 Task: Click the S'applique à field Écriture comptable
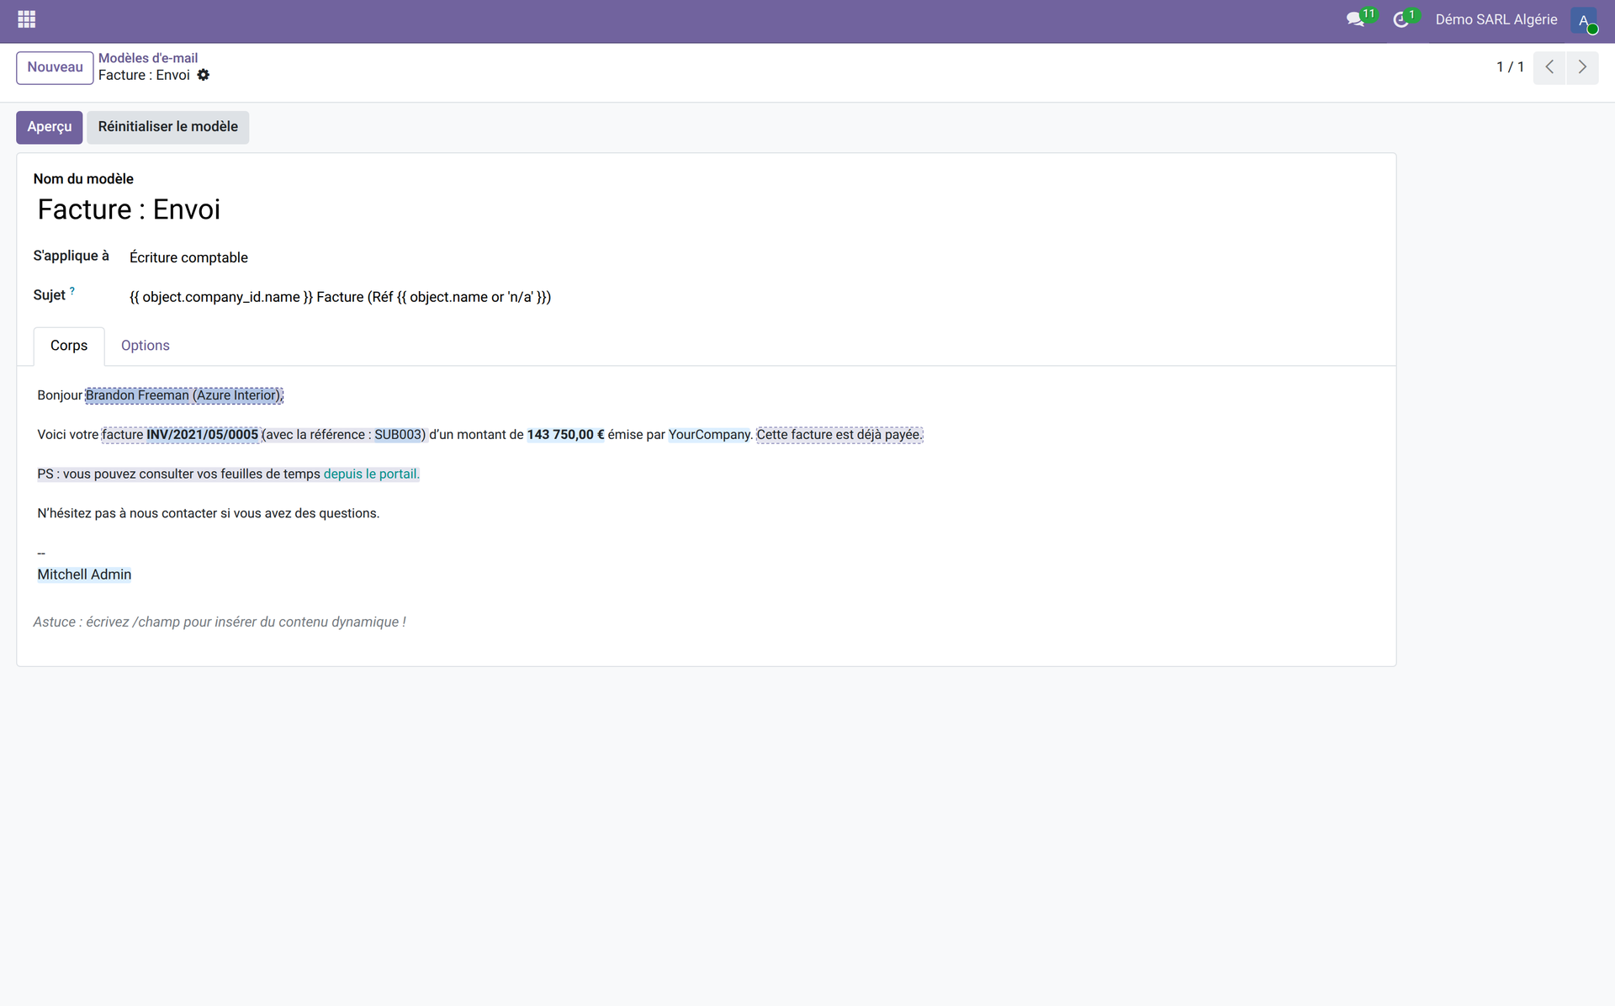click(x=188, y=257)
